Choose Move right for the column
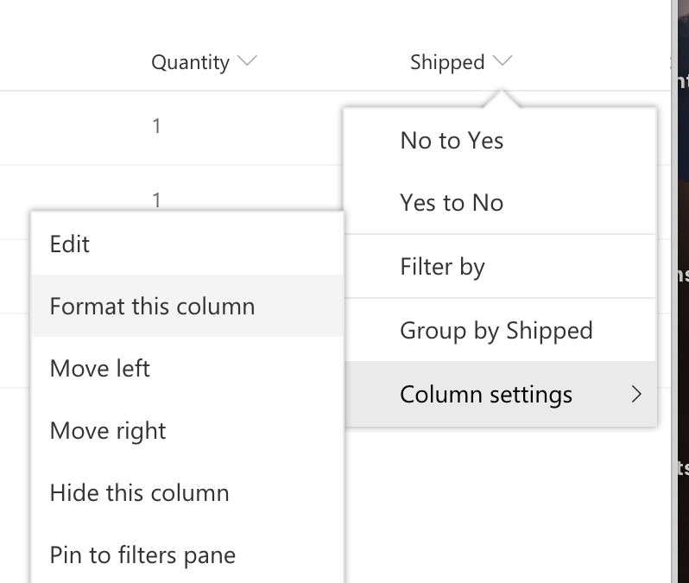Image resolution: width=689 pixels, height=583 pixels. pos(108,431)
